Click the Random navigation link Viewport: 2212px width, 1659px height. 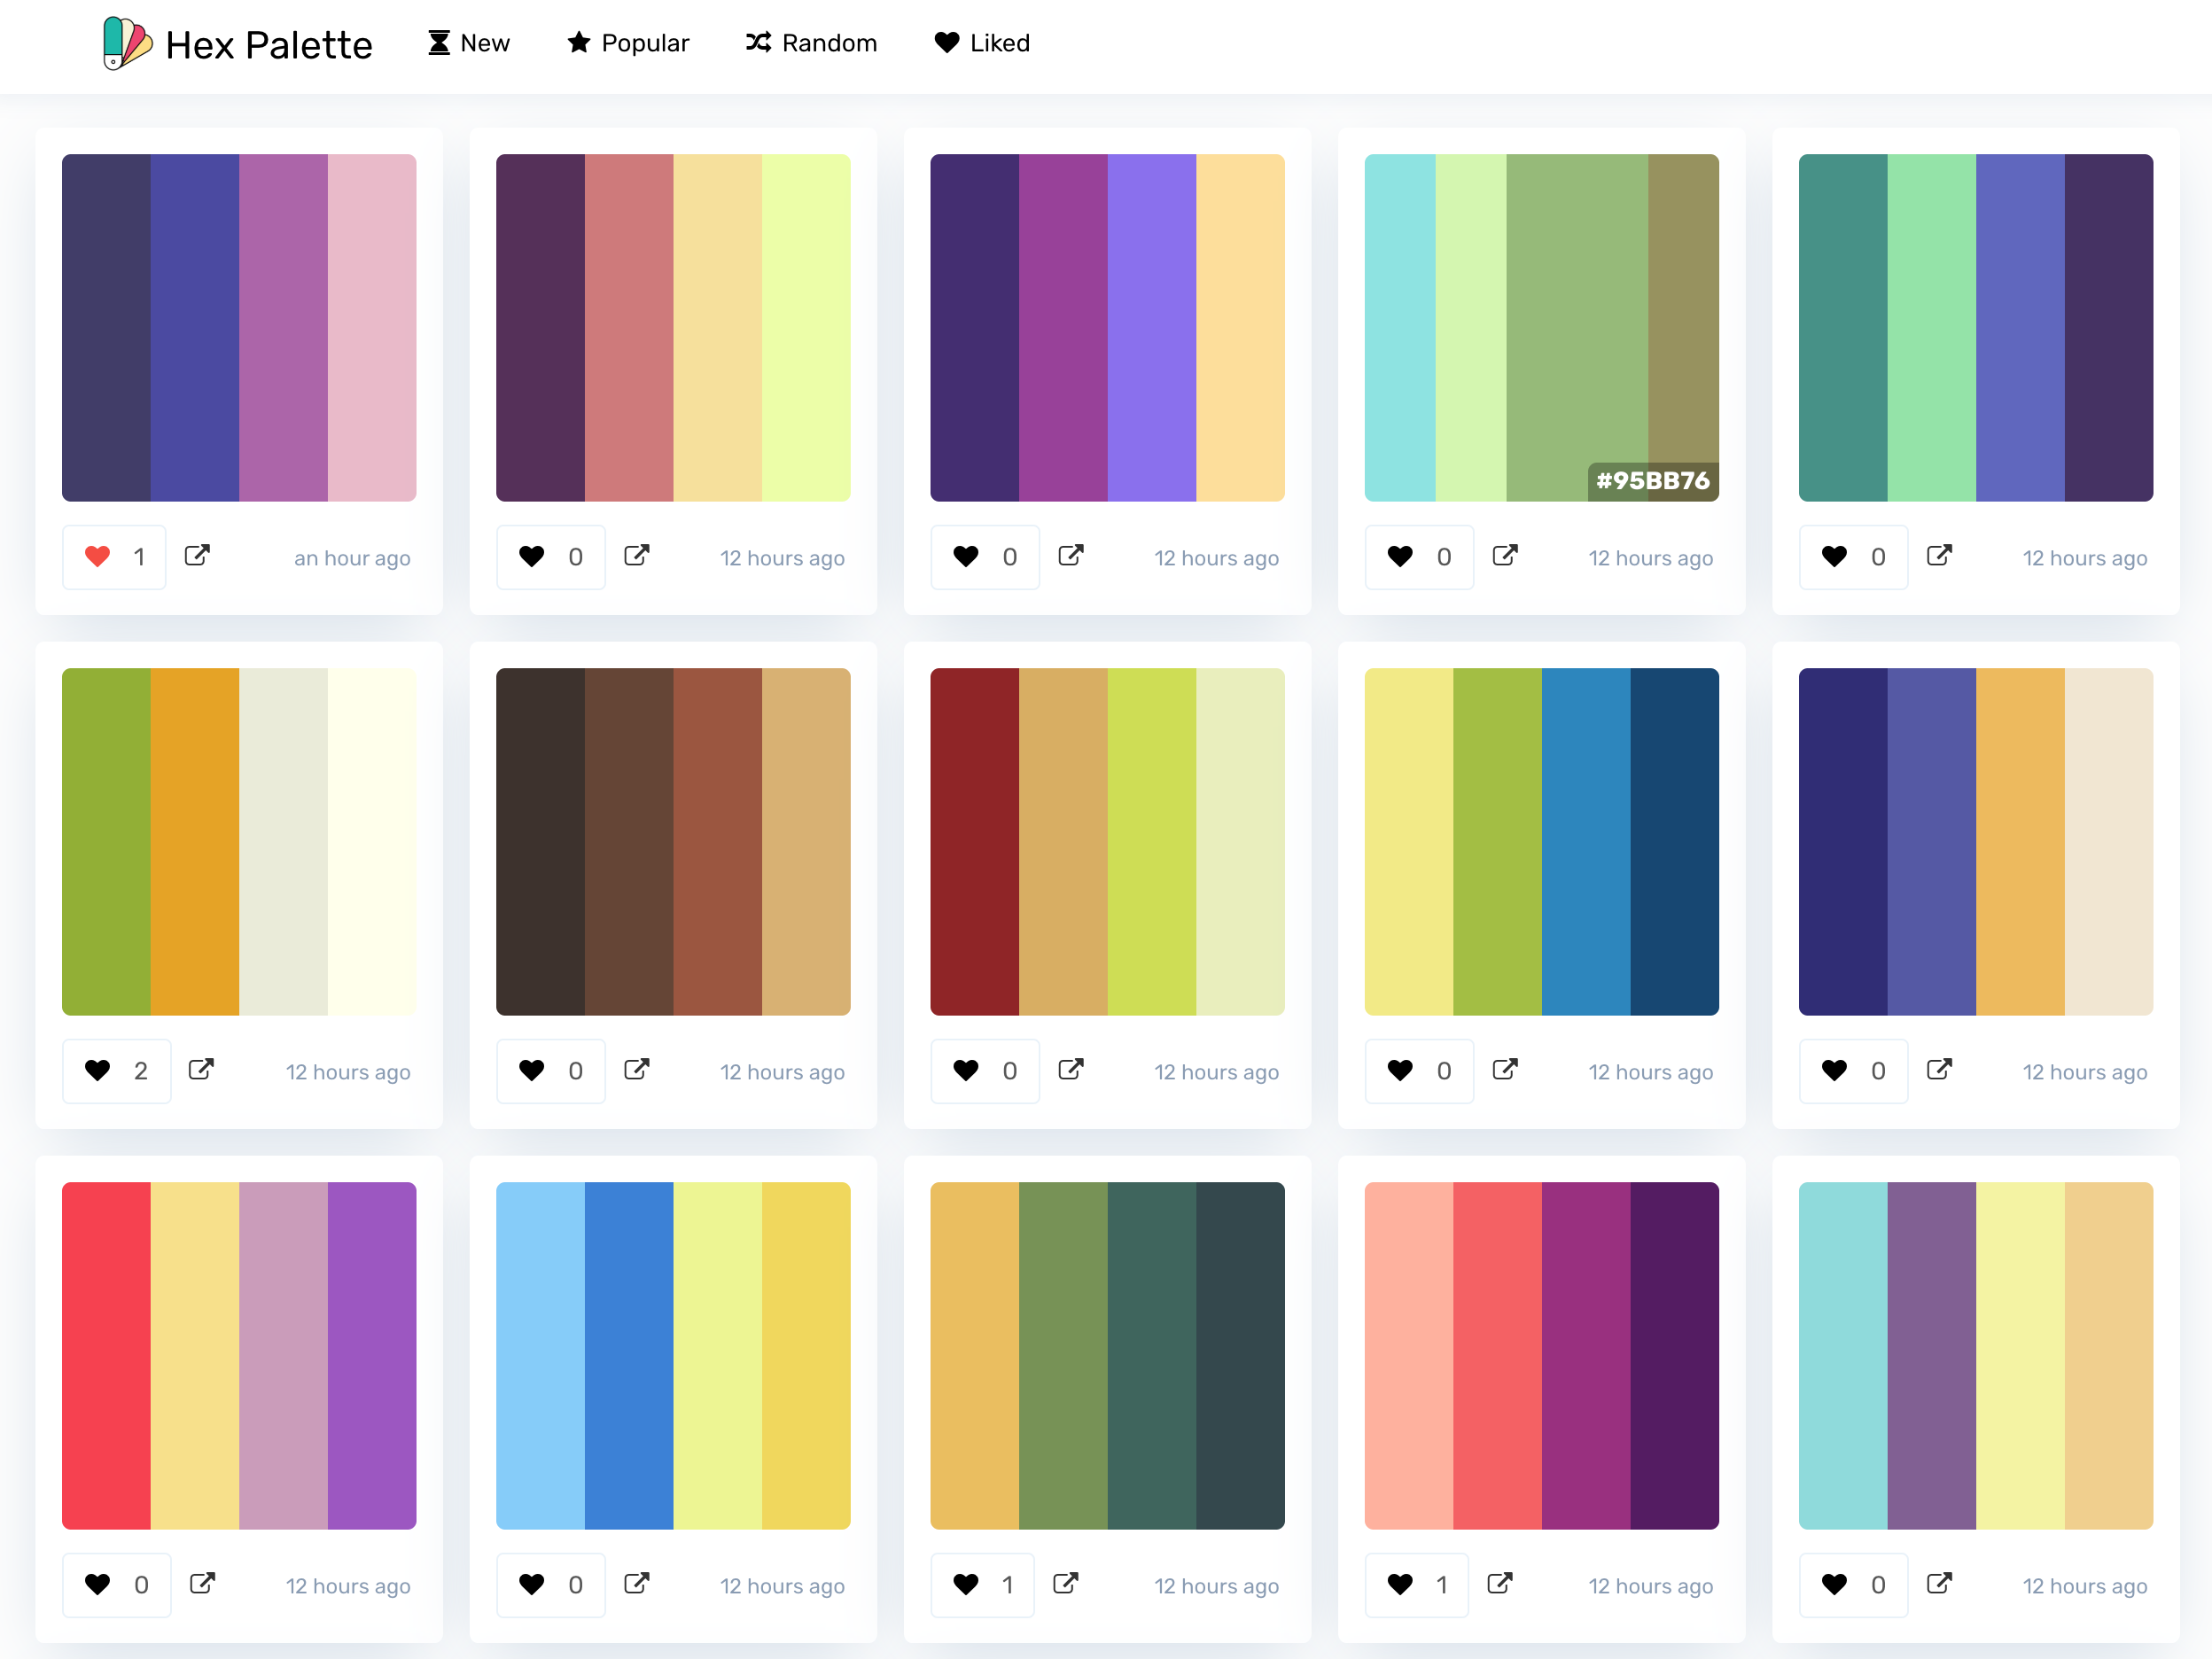pos(811,43)
